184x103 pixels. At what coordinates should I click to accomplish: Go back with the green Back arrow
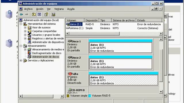(21, 15)
